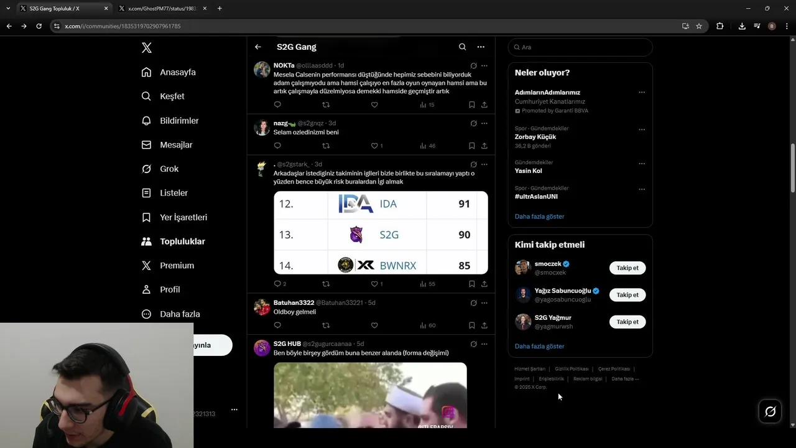Open more options on Batuhan3322's post
796x448 pixels.
click(x=484, y=303)
